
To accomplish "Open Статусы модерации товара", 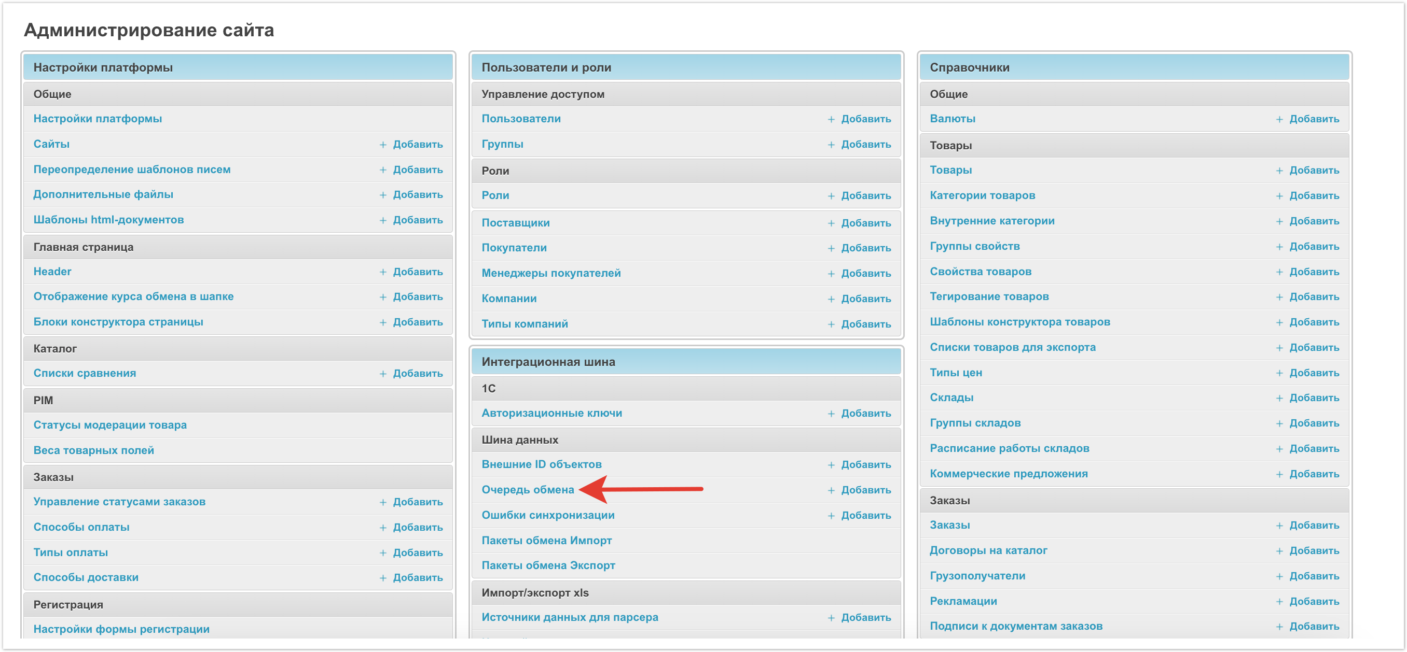I will pos(110,425).
